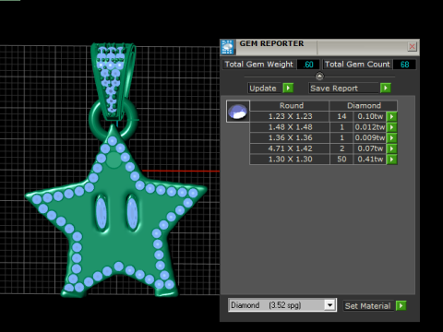Click the Total Gem Weight label
Image resolution: width=443 pixels, height=332 pixels.
259,65
